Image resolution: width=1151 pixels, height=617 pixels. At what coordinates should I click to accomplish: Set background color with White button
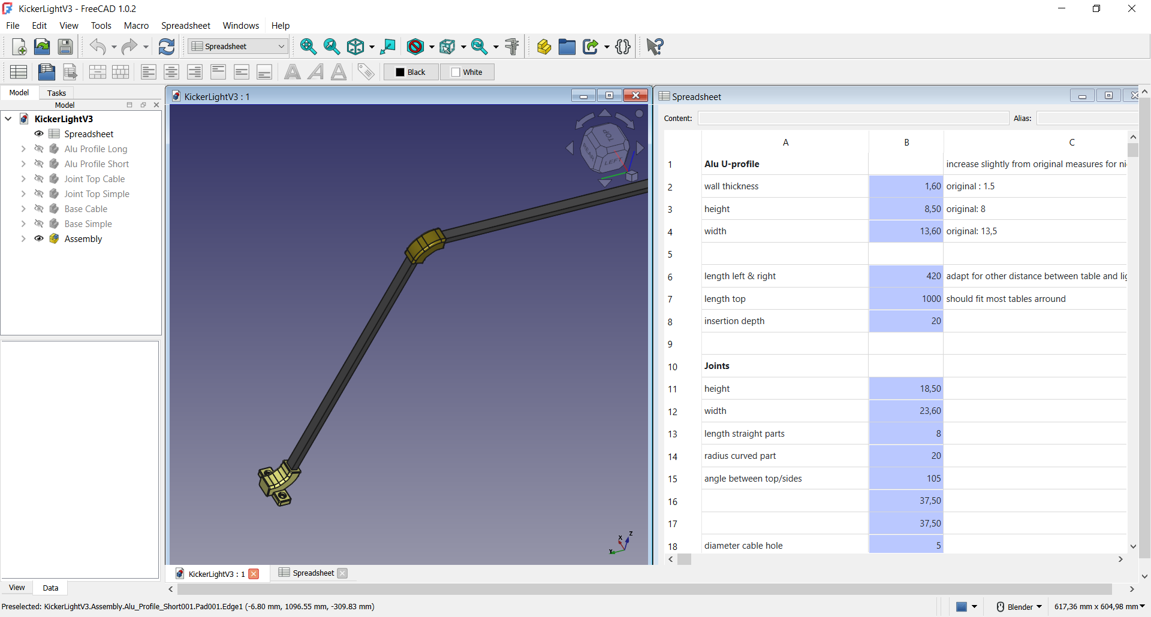pos(467,72)
